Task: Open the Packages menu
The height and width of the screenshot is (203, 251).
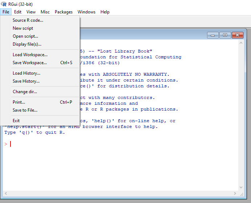Action: click(63, 12)
